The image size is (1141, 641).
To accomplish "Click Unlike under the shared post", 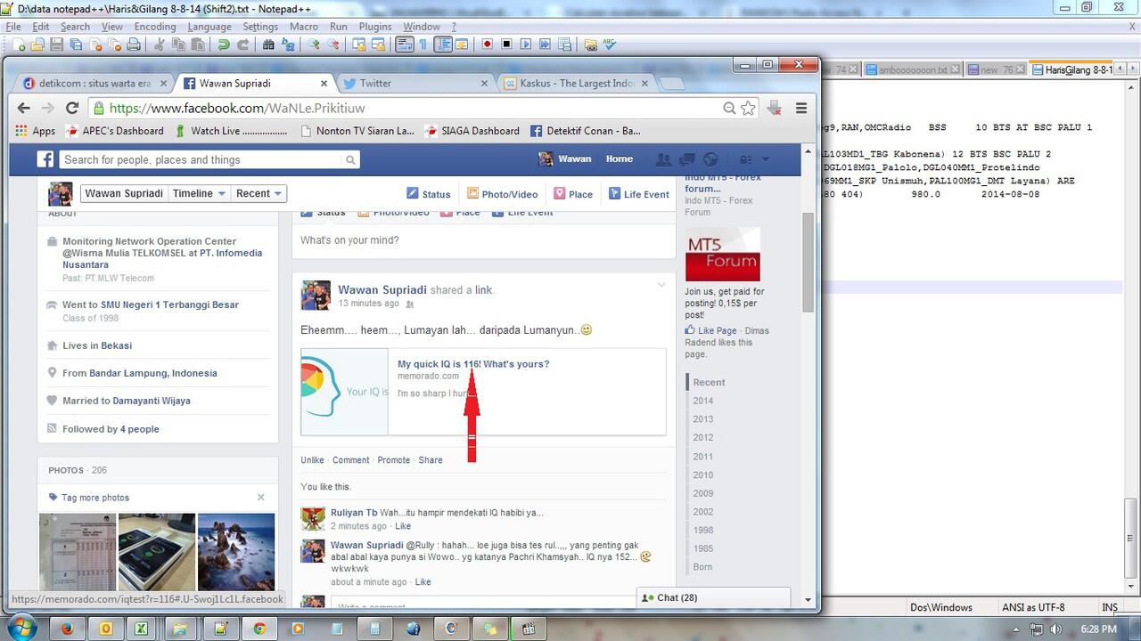I will 312,460.
